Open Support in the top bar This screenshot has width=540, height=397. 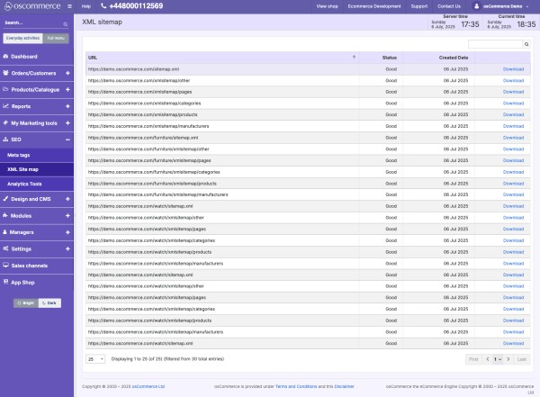coord(419,6)
